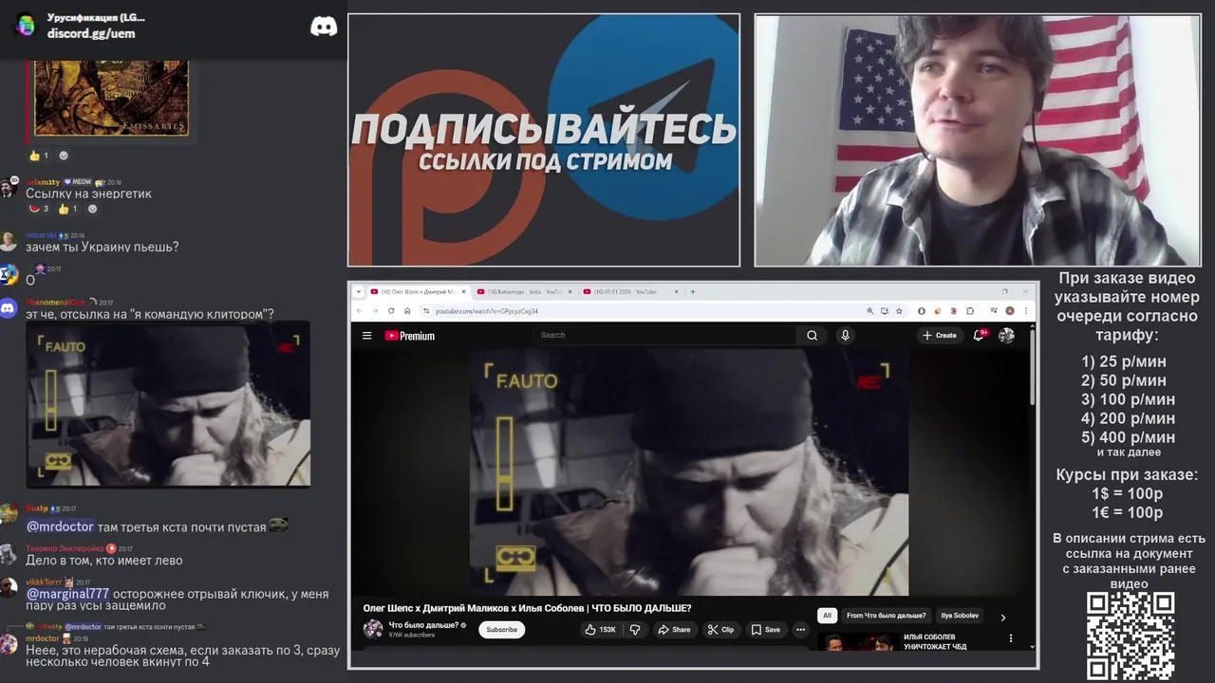This screenshot has width=1215, height=683.
Task: Click the Discord logo in the overlay
Action: pos(324,26)
